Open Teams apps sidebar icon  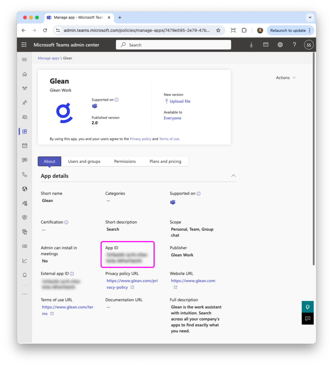click(25, 131)
